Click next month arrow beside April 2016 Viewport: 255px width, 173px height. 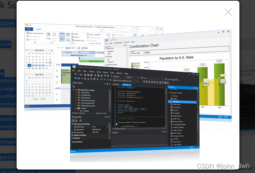point(52,50)
